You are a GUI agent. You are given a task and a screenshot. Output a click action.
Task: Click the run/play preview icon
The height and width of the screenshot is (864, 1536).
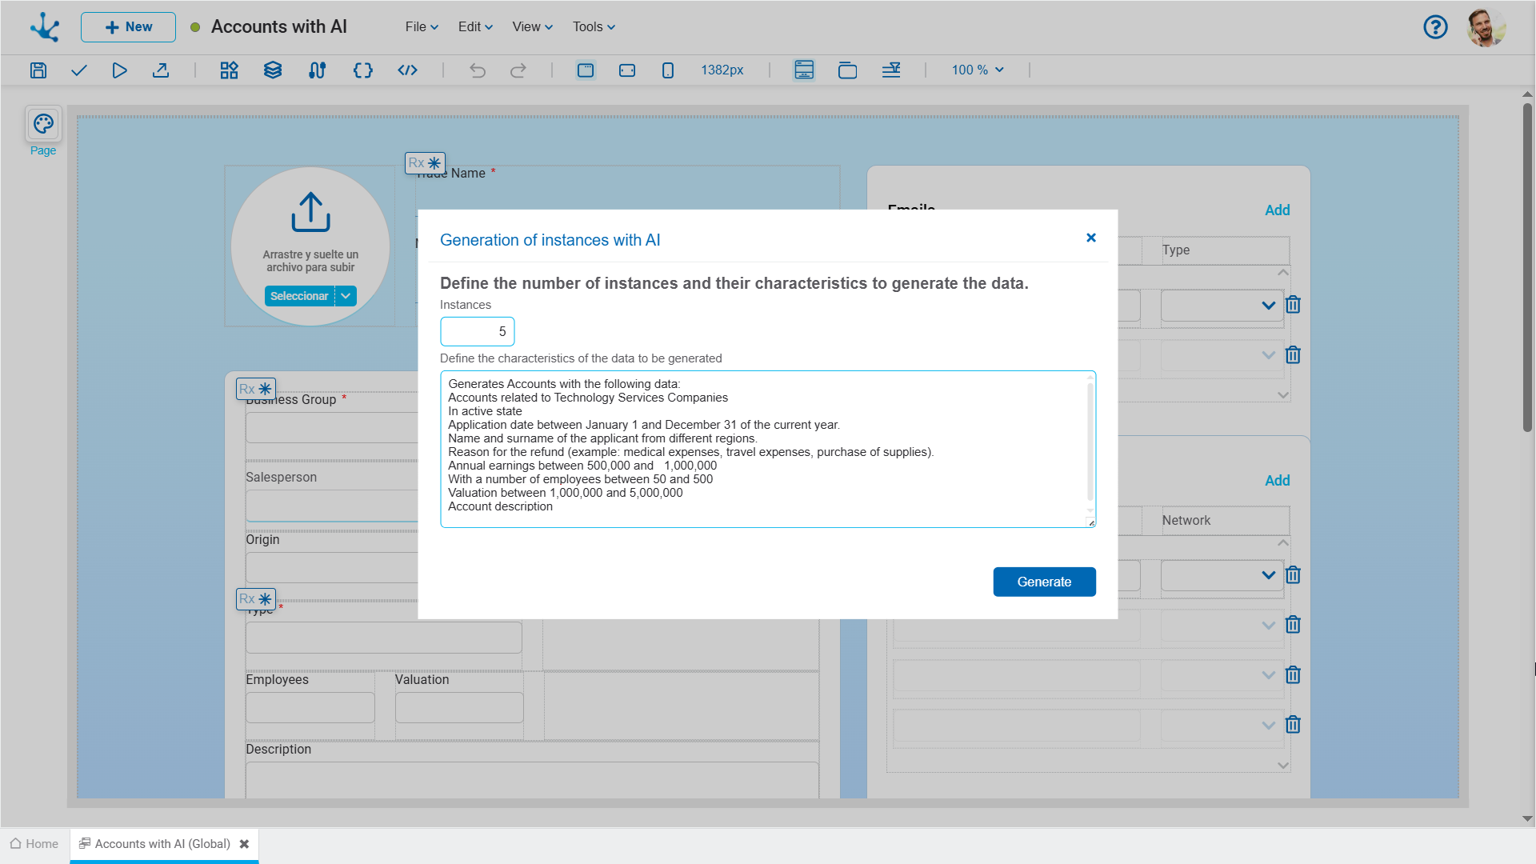coord(119,70)
